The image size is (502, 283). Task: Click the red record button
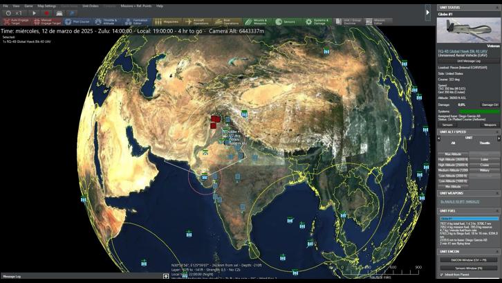pyautogui.click(x=47, y=13)
